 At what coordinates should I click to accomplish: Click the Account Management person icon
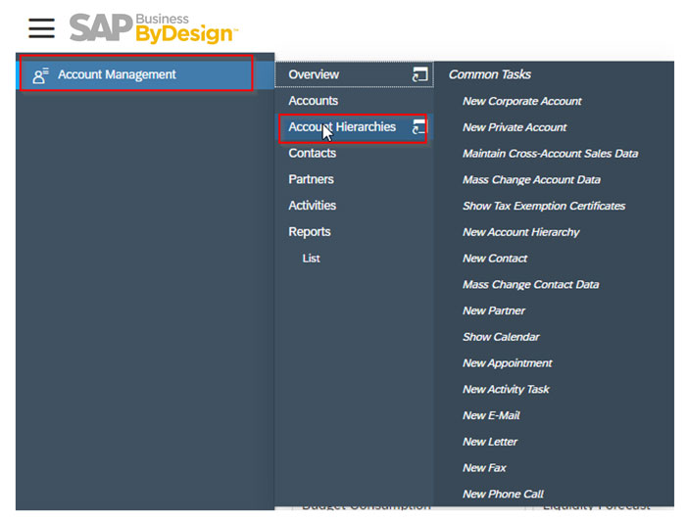[40, 75]
